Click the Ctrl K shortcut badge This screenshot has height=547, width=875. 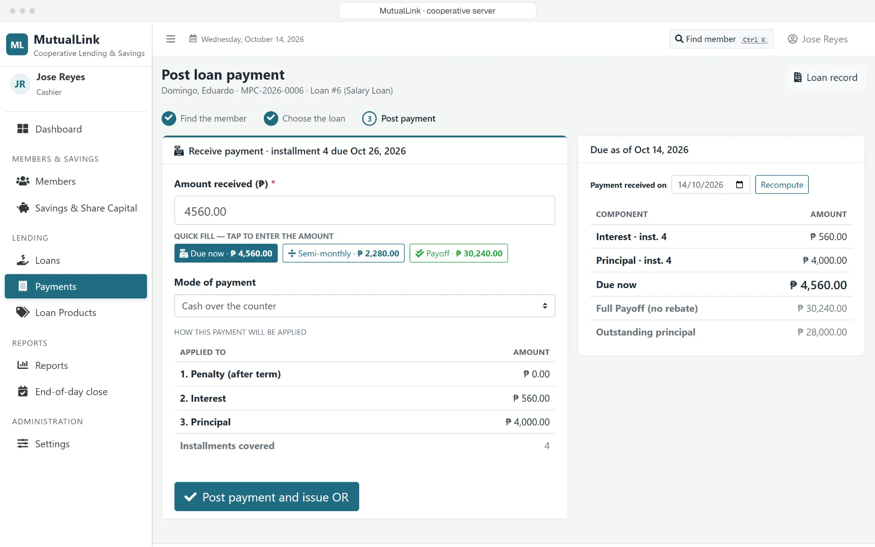coord(754,39)
